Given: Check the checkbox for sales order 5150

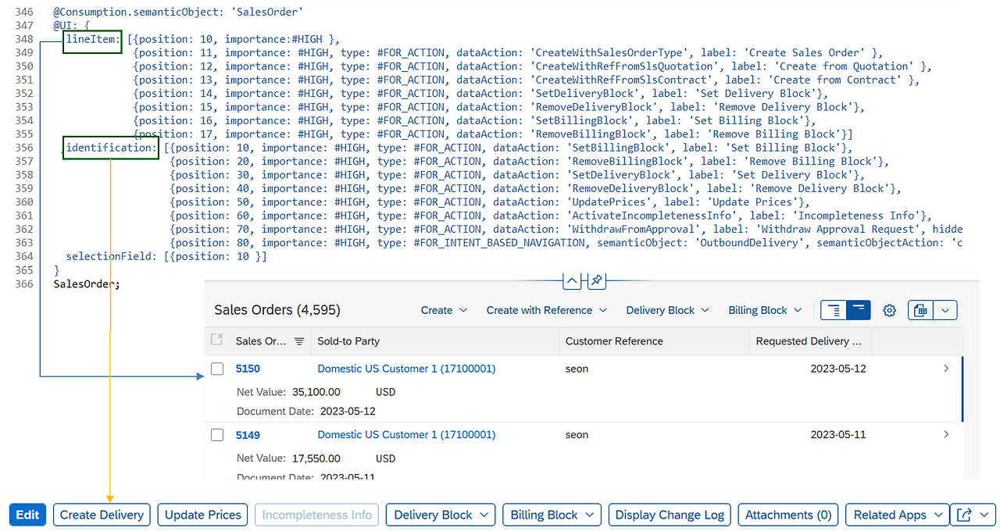Looking at the screenshot, I should click(216, 369).
